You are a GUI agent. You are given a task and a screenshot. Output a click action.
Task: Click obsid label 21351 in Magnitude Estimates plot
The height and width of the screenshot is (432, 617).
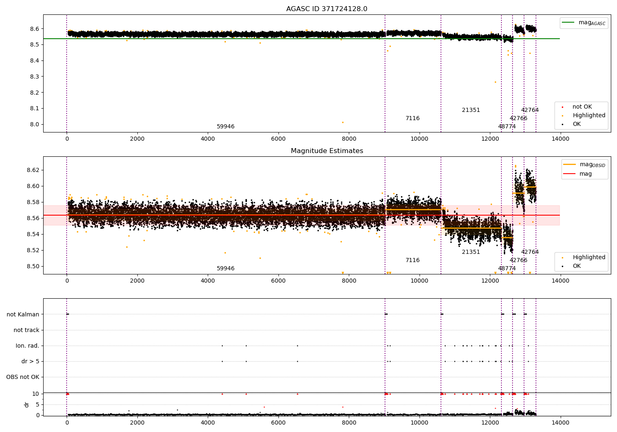[x=471, y=252]
